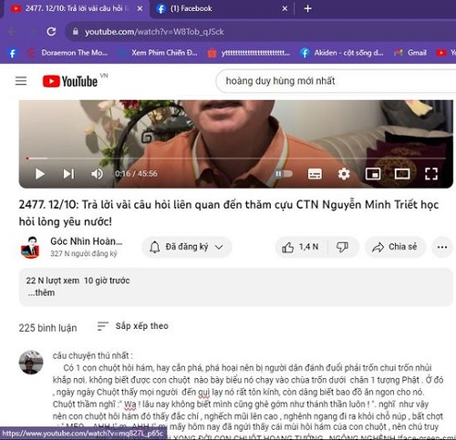The height and width of the screenshot is (440, 456).
Task: Play the paused video
Action: (x=40, y=174)
